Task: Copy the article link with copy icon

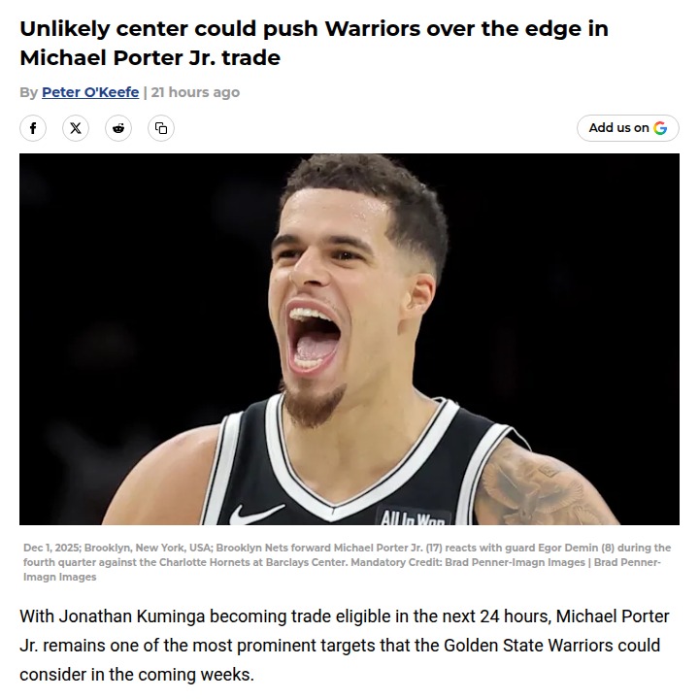Action: click(x=161, y=128)
